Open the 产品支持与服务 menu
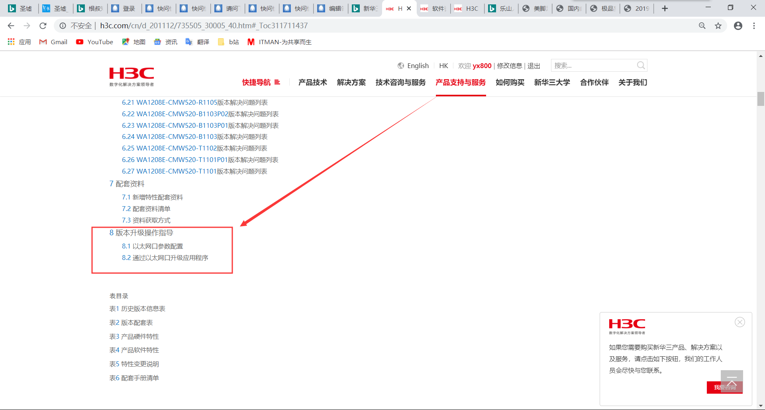The width and height of the screenshot is (765, 410). pos(461,82)
